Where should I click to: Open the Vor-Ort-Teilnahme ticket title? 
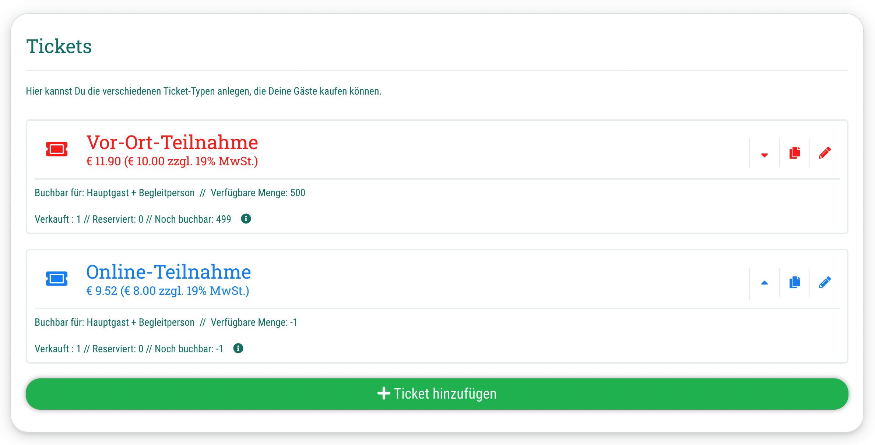(x=172, y=142)
